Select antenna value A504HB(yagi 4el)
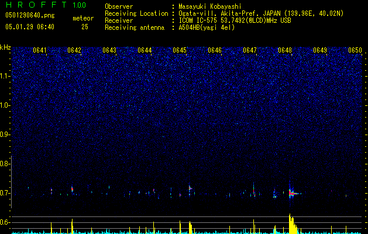Viewport: 368px width, 234px height. pyautogui.click(x=207, y=27)
